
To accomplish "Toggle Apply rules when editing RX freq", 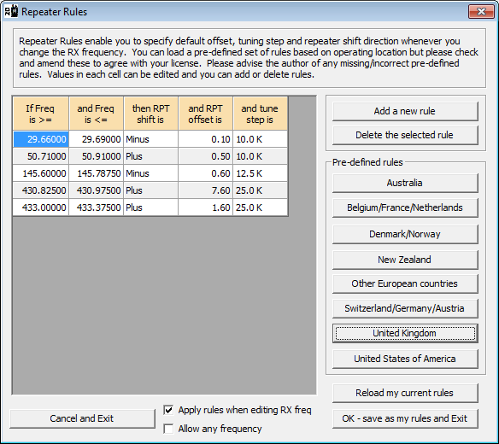I will (x=168, y=410).
